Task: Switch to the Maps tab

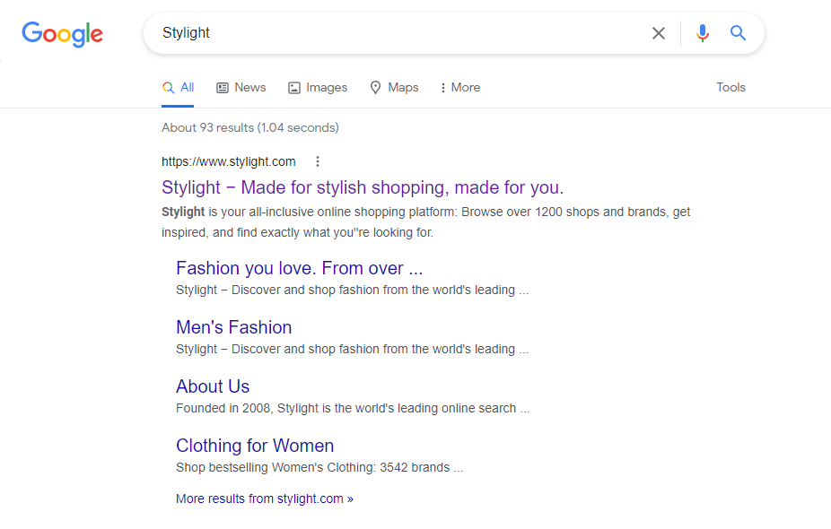Action: click(x=394, y=87)
